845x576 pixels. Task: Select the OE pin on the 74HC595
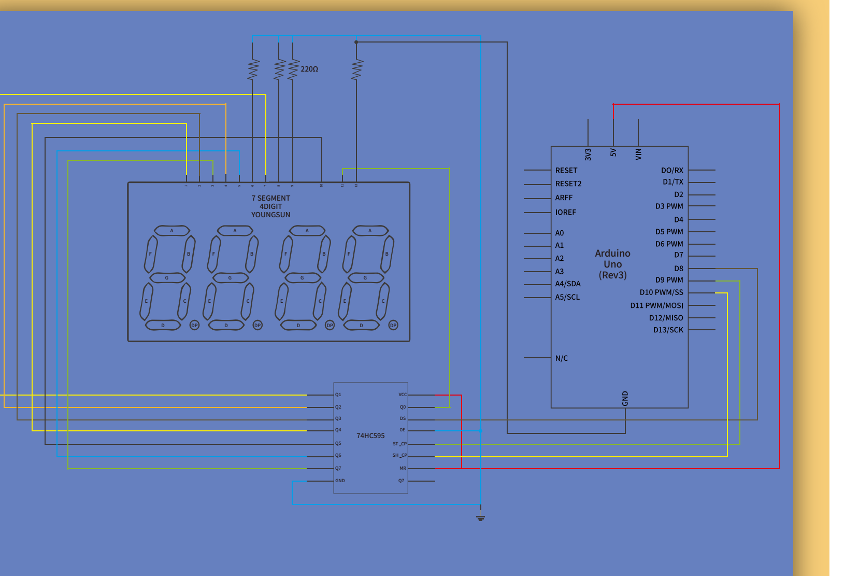(403, 430)
